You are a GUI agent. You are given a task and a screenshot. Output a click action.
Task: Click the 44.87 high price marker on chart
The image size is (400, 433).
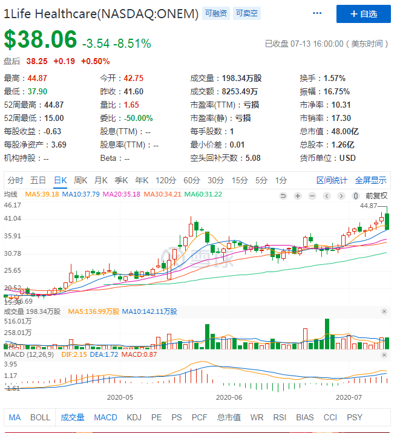tap(369, 206)
